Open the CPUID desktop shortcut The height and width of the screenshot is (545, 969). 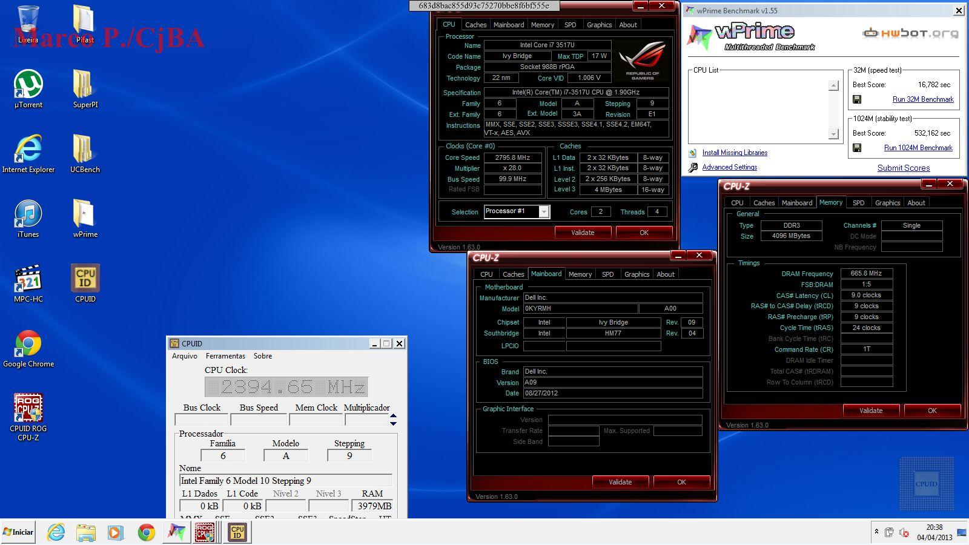coord(85,283)
